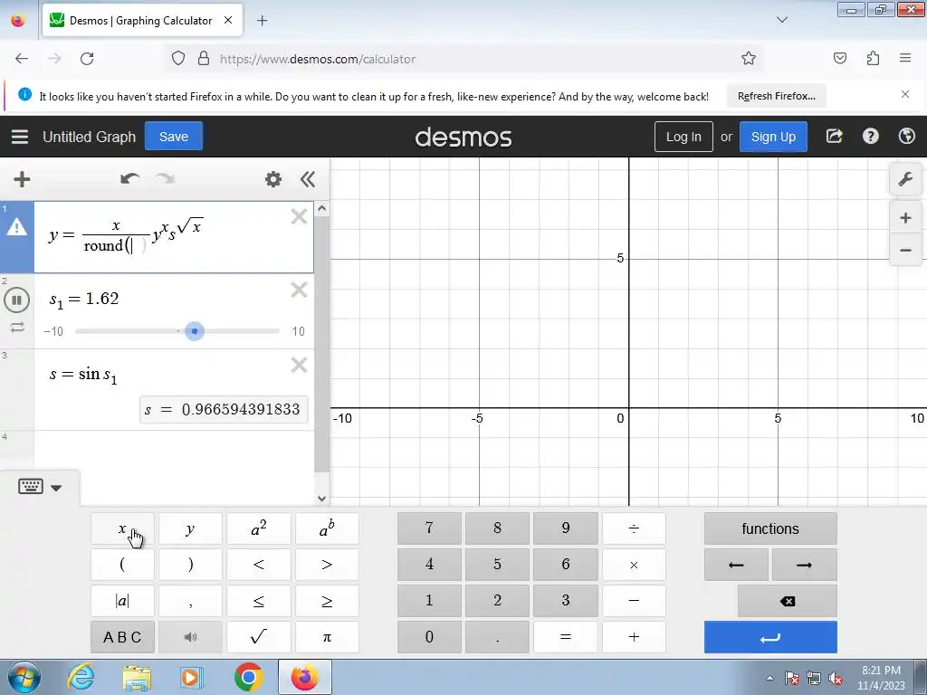Delete the s = sin s1 expression
This screenshot has width=927, height=695.
299,366
